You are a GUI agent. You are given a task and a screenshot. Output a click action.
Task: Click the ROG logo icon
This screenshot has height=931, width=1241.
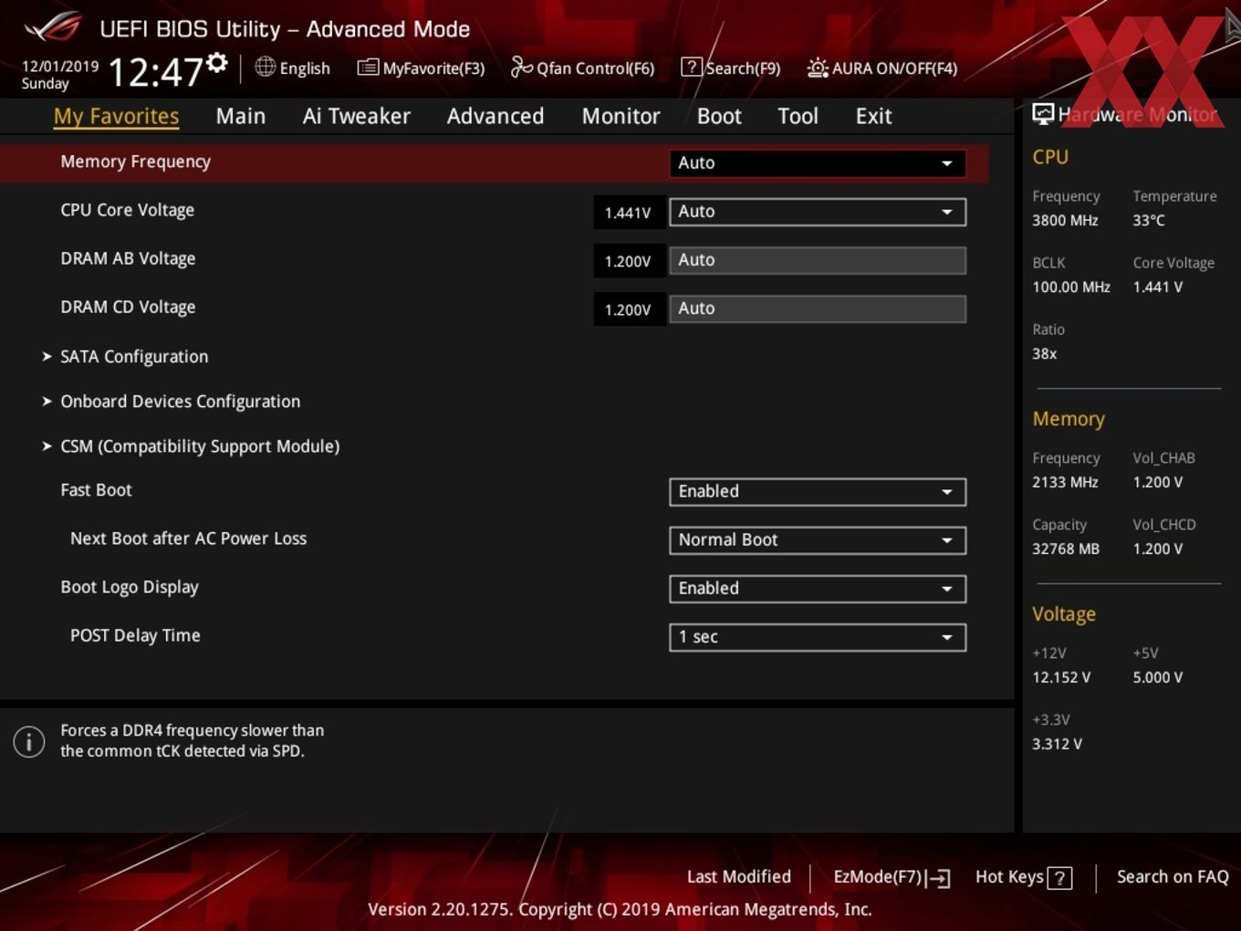pyautogui.click(x=54, y=27)
